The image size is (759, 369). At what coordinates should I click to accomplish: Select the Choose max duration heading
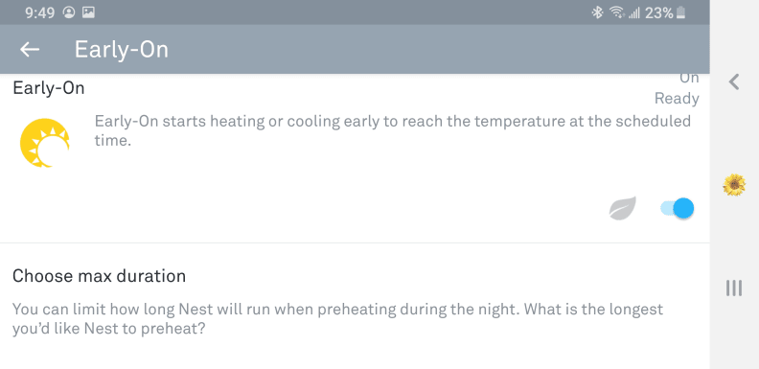[x=100, y=276]
